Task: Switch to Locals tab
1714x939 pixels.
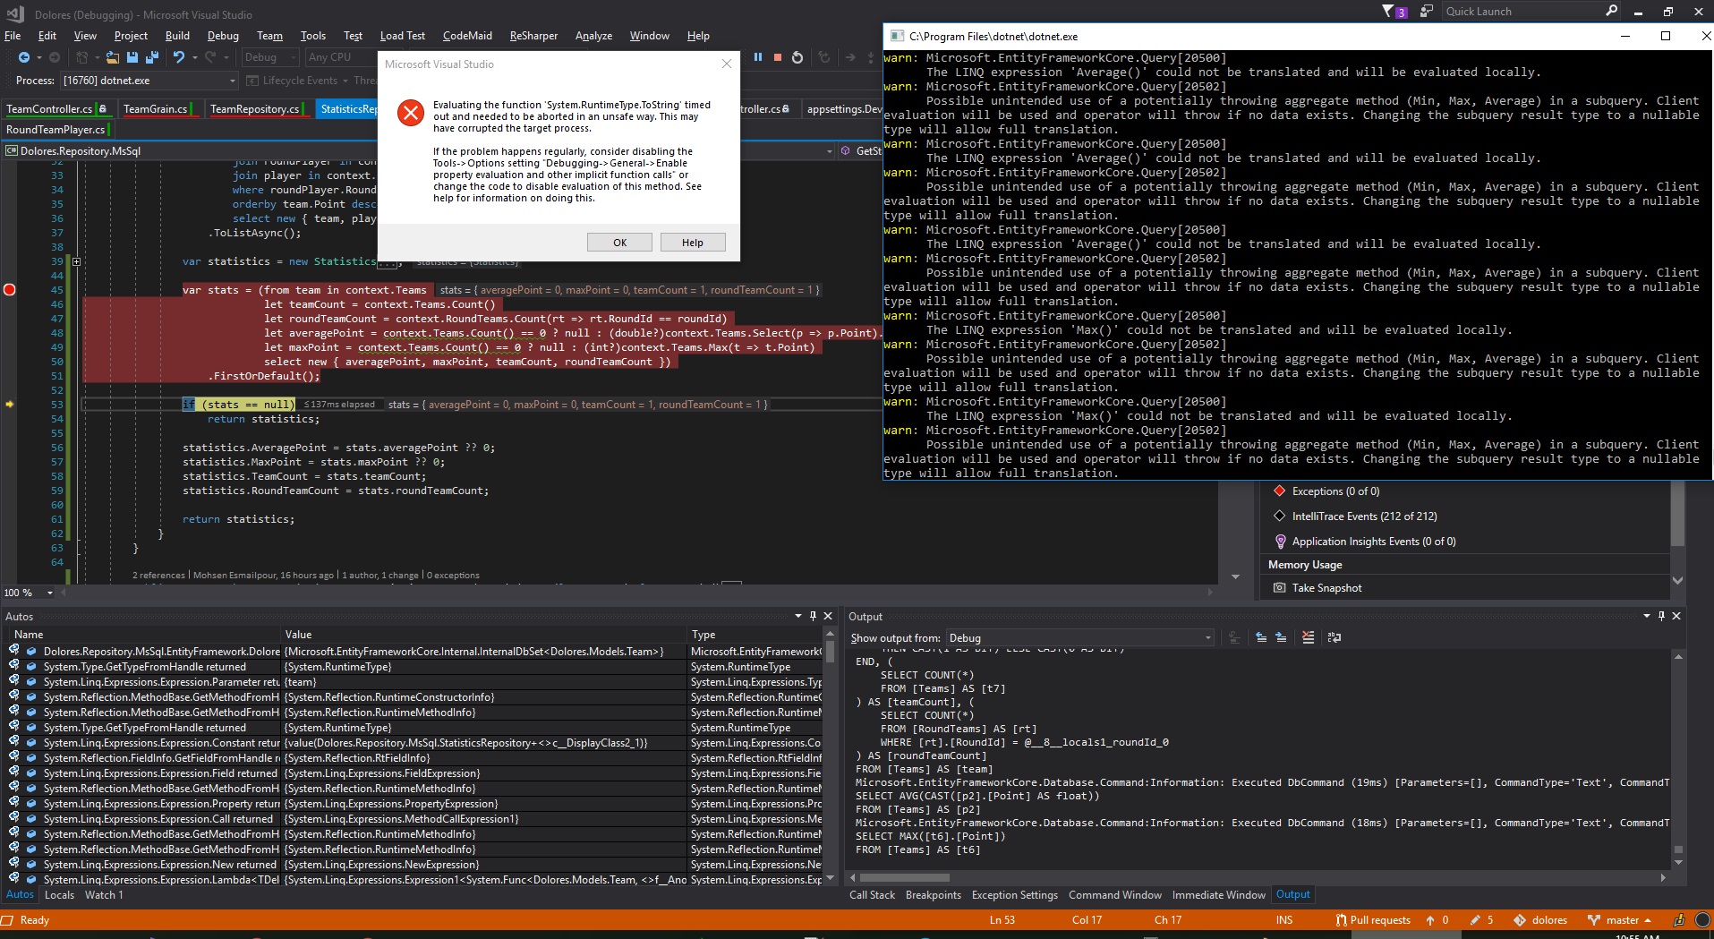Action: (x=59, y=894)
